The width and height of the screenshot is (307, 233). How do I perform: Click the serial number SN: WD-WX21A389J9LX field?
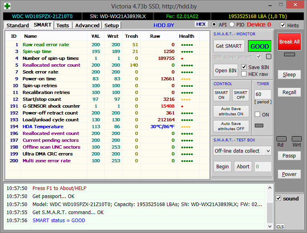click(x=118, y=16)
